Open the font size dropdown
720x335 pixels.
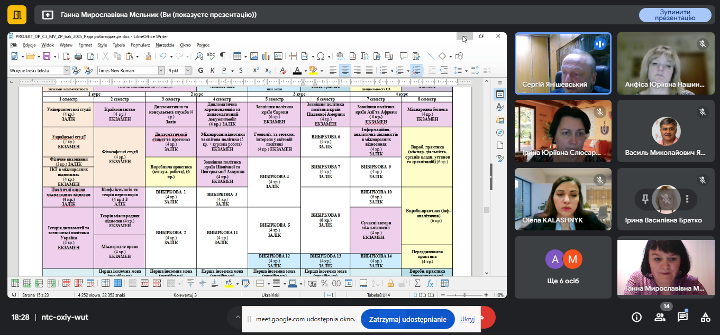(x=190, y=70)
